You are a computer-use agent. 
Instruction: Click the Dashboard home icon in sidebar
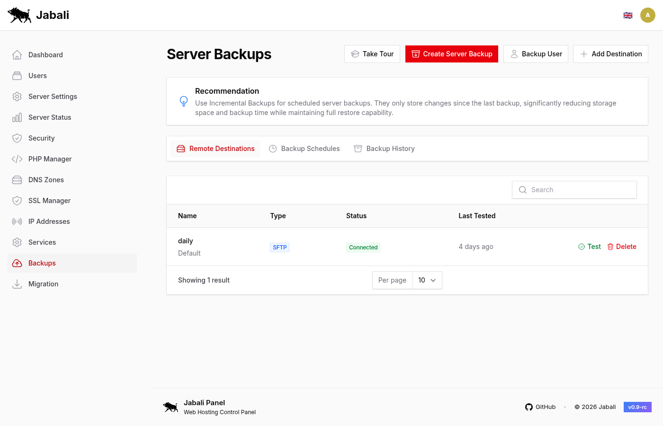[17, 55]
